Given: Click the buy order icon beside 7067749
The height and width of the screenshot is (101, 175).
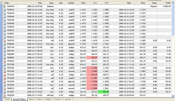Looking at the screenshot, I should 4,47.
